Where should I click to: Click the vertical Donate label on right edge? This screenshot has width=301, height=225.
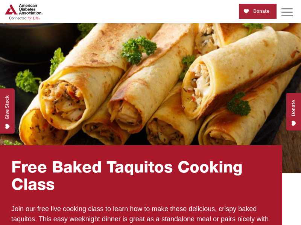(293, 108)
